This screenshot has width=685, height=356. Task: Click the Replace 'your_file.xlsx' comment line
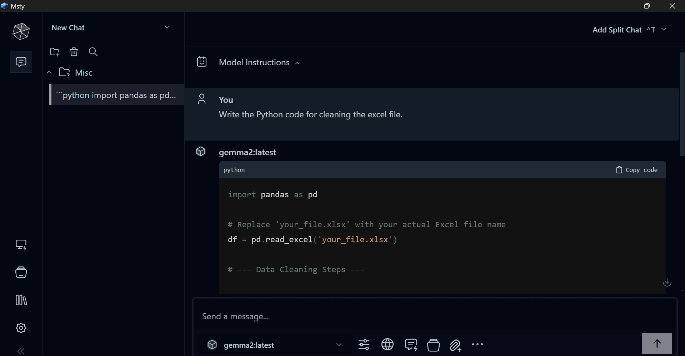pyautogui.click(x=367, y=225)
